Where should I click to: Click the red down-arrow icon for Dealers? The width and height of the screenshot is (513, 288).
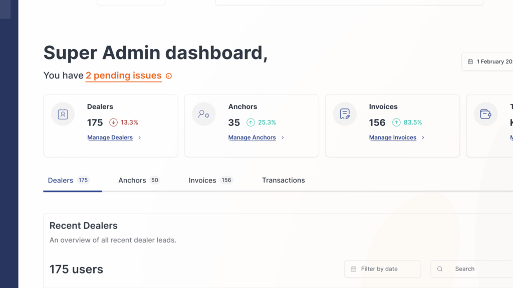click(113, 122)
